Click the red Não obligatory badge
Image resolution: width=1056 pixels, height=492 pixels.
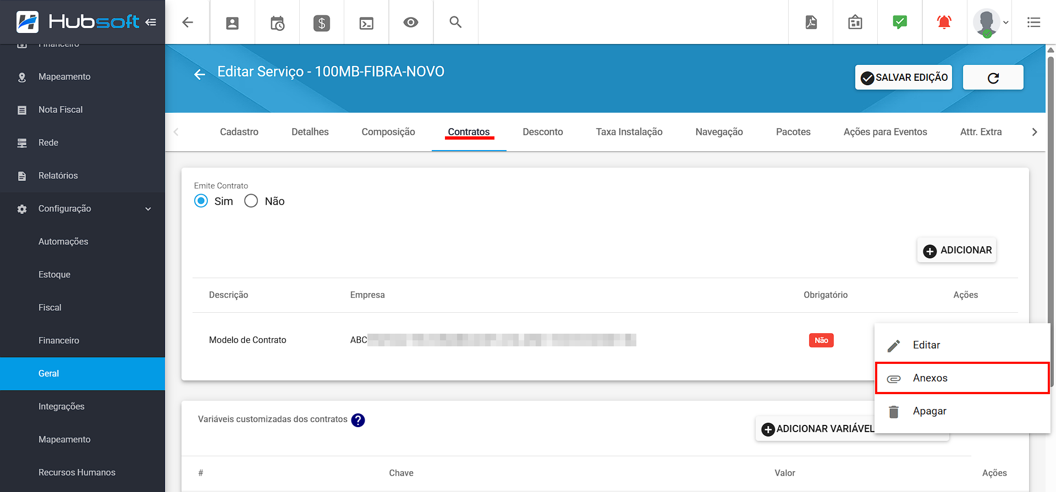pyautogui.click(x=821, y=340)
